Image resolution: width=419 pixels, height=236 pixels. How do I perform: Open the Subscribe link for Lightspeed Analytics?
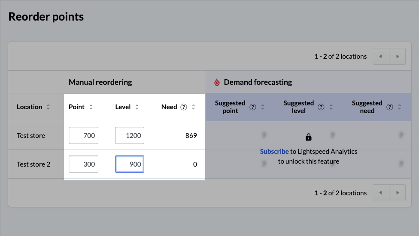[274, 151]
